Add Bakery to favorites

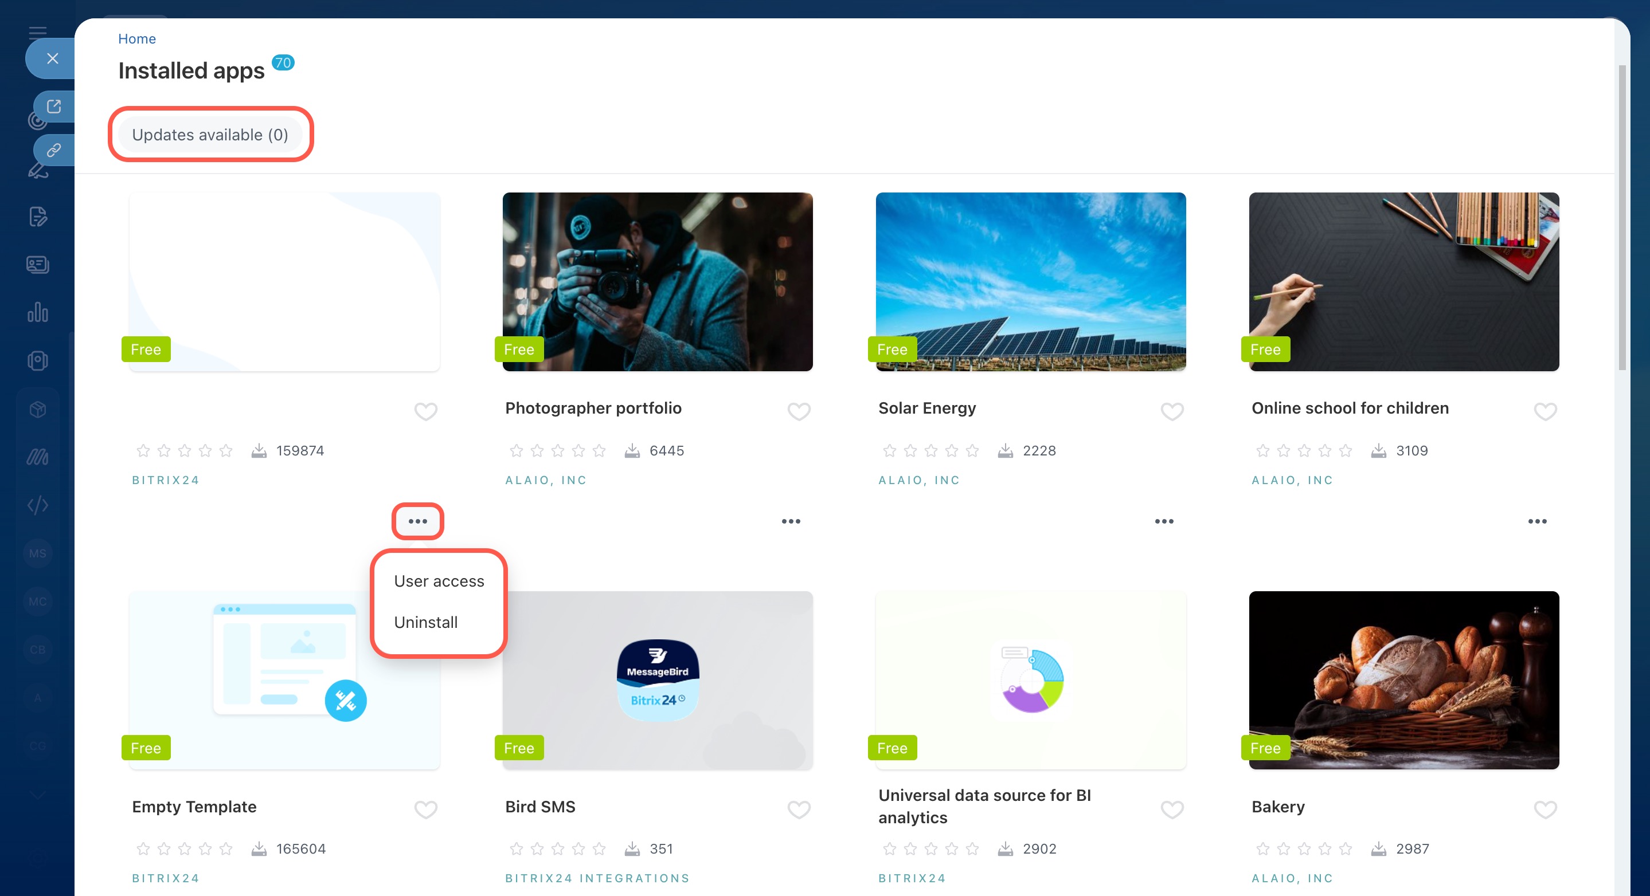(1545, 809)
